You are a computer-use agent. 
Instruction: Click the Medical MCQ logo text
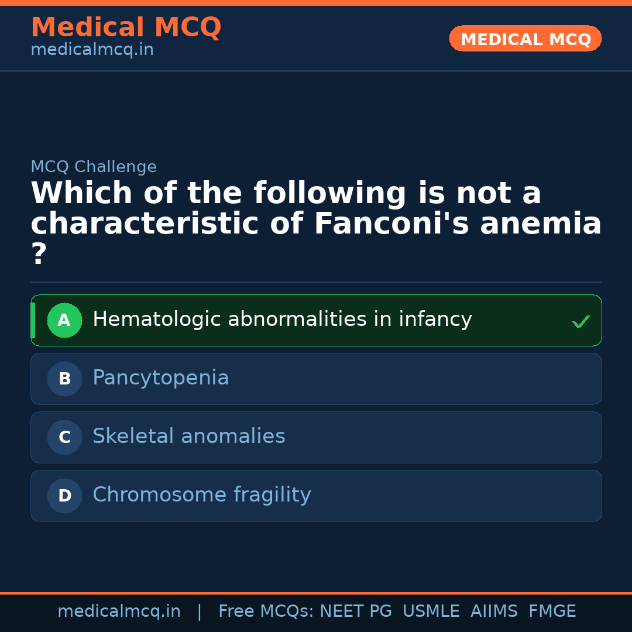(x=126, y=27)
